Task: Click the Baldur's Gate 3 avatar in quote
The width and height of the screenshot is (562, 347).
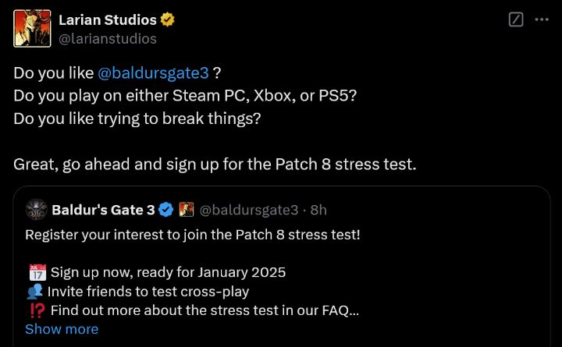Action: (x=37, y=210)
